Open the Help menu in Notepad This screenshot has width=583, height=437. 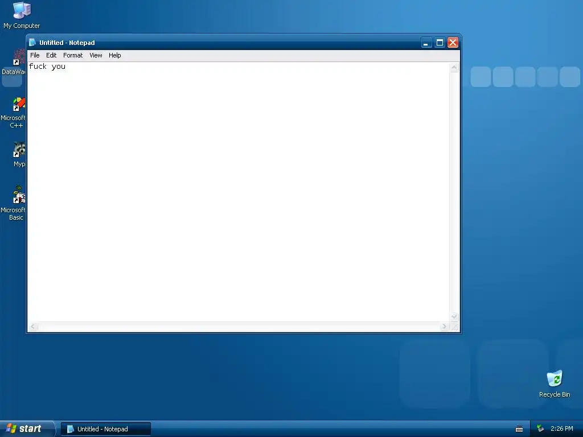point(114,55)
